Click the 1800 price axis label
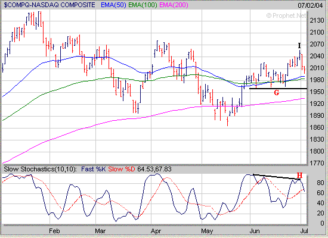328x238 pixels. pos(317,151)
